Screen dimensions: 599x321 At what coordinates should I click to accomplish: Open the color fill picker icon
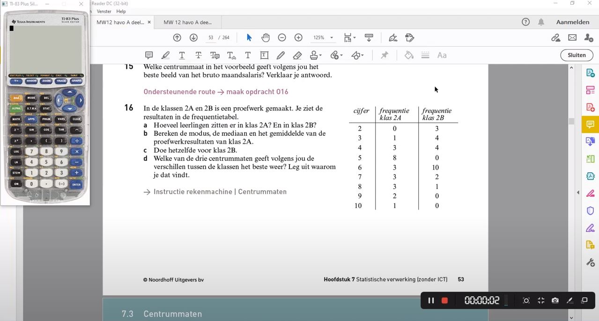click(x=409, y=55)
